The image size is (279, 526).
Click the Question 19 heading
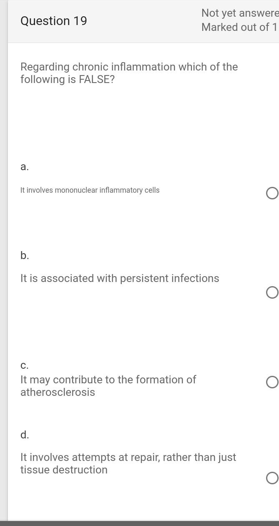point(53,21)
